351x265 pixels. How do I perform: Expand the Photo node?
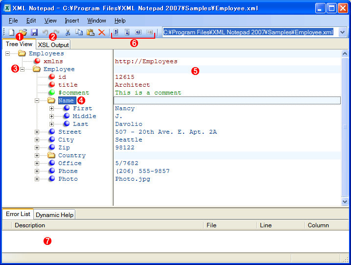37,179
